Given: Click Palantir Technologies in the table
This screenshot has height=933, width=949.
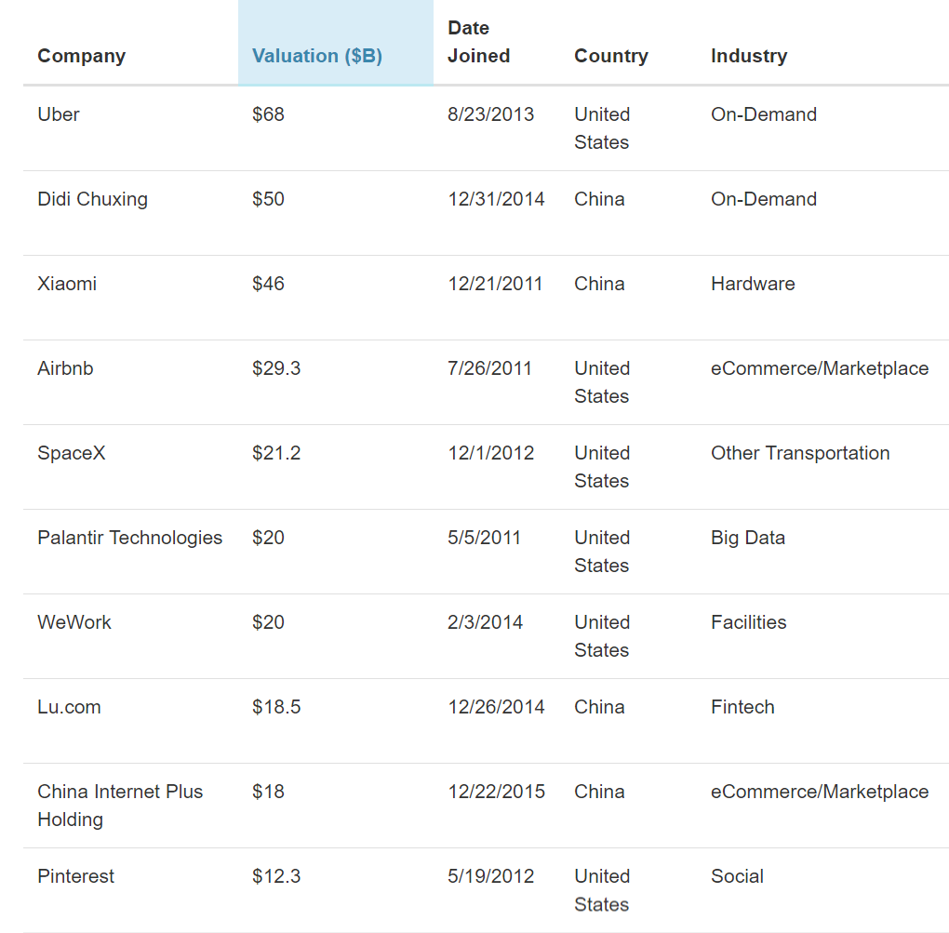Looking at the screenshot, I should [x=129, y=538].
